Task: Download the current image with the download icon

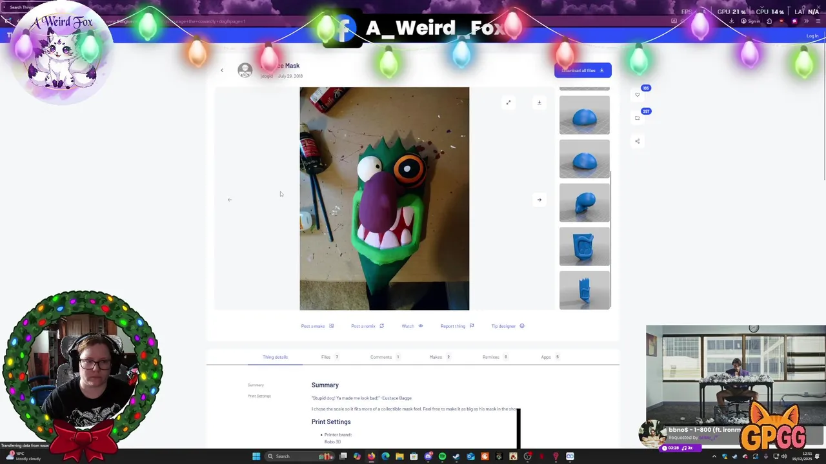Action: pos(539,102)
